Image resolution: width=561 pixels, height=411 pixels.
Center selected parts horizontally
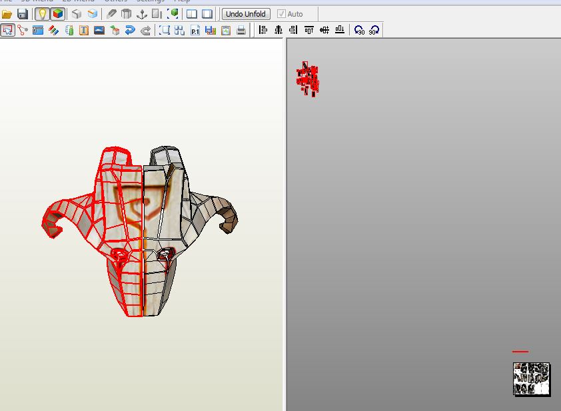(x=279, y=30)
